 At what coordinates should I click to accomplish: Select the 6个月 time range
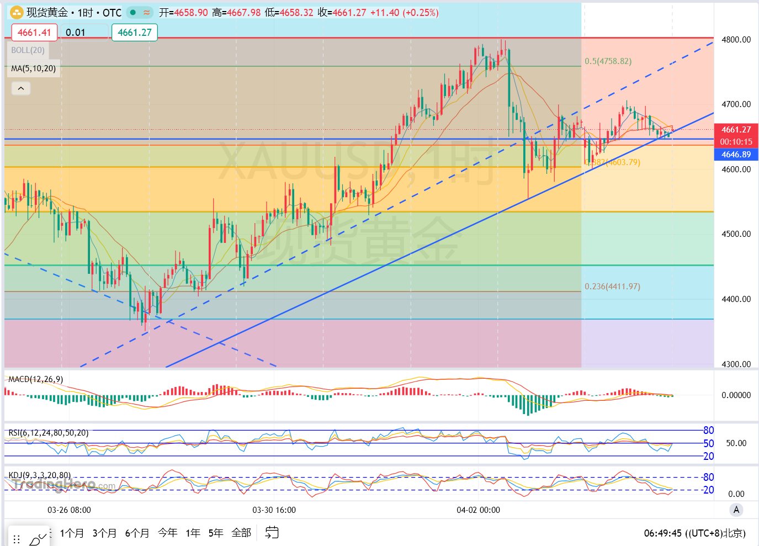[137, 533]
